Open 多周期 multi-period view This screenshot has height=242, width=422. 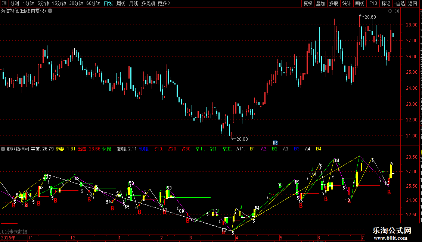[x=148, y=3]
